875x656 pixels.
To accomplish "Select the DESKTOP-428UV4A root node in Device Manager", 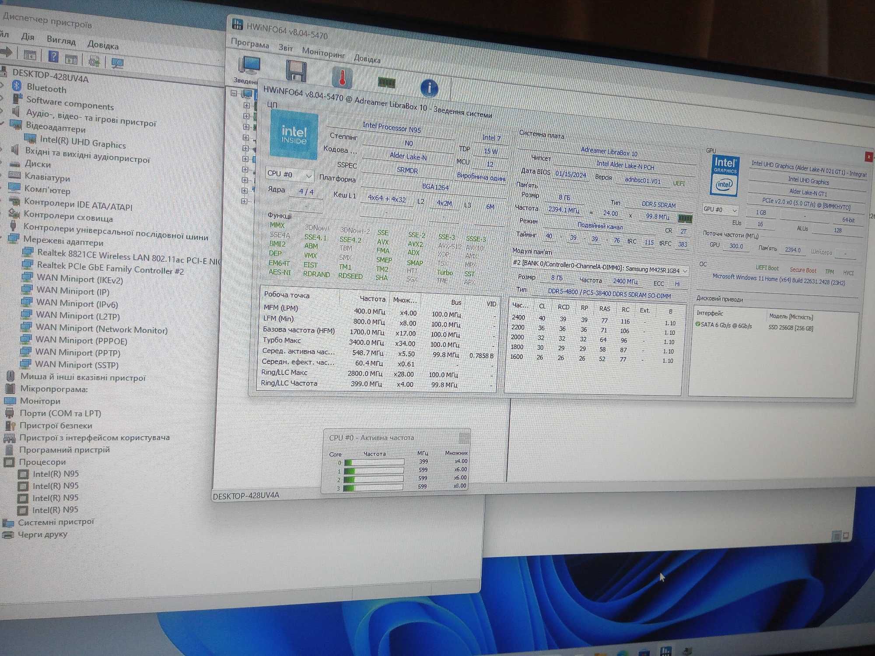I will 50,75.
